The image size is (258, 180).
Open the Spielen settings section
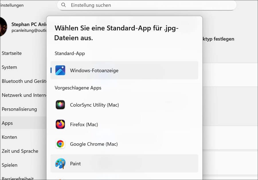coord(9,165)
